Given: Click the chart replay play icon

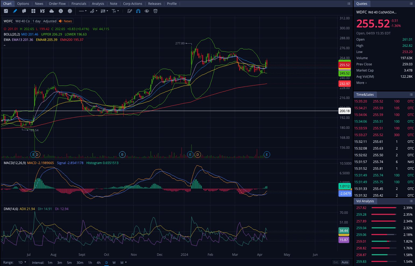Looking at the screenshot, I should click(70, 11).
